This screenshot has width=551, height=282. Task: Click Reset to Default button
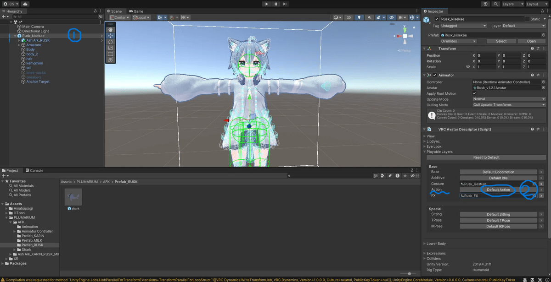pyautogui.click(x=486, y=157)
